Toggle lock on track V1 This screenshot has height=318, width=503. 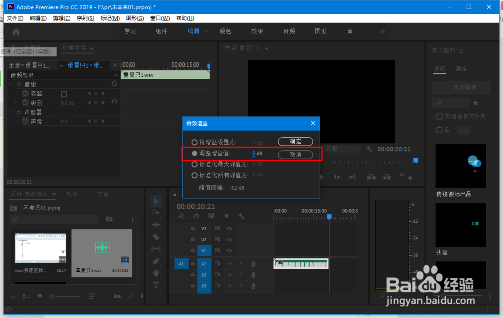[193, 250]
